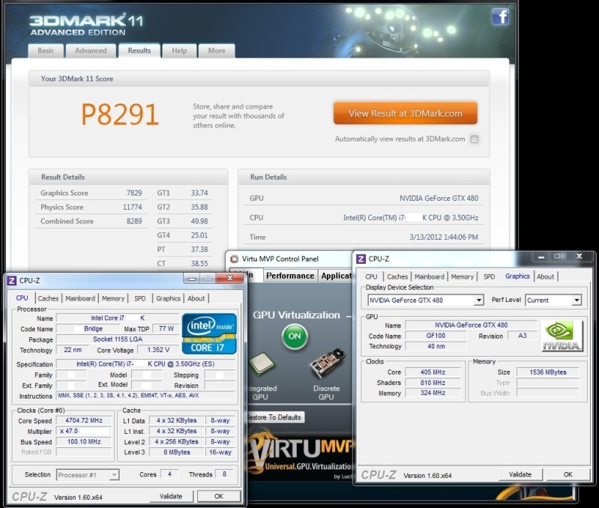Screen dimensions: 599x508
Task: Switch to Performance tab in Virtu MVP
Action: coord(290,276)
